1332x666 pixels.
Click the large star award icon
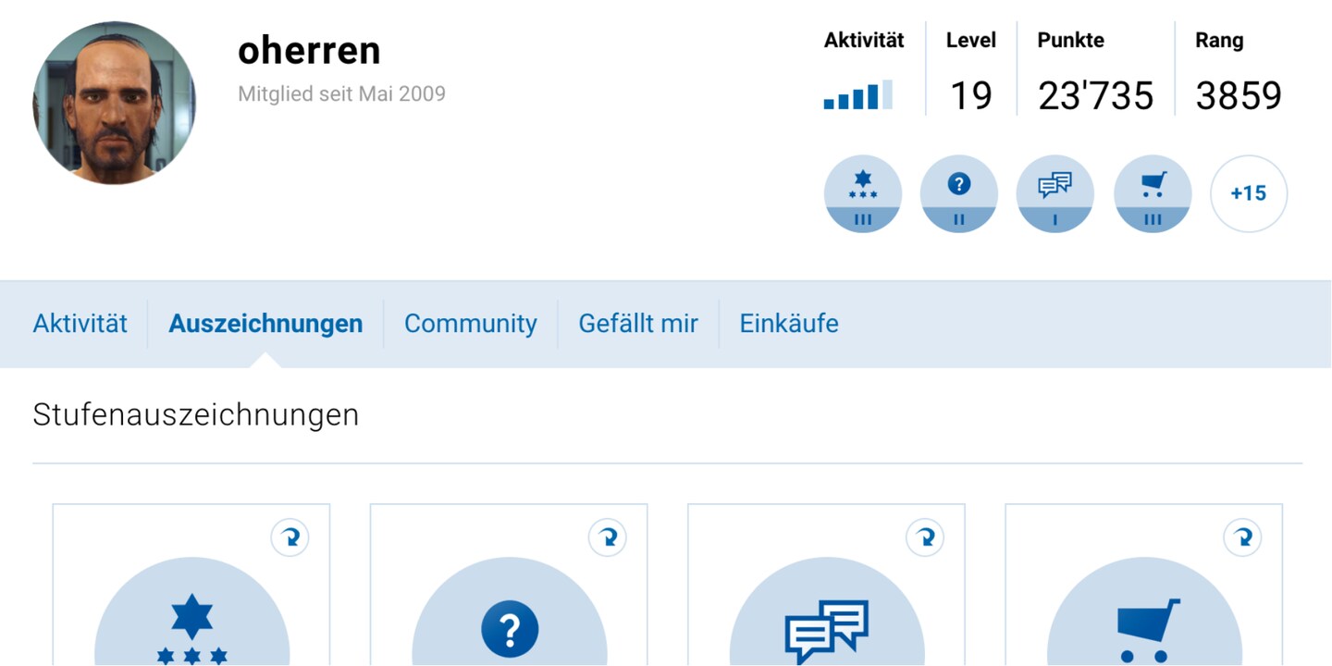pyautogui.click(x=191, y=612)
